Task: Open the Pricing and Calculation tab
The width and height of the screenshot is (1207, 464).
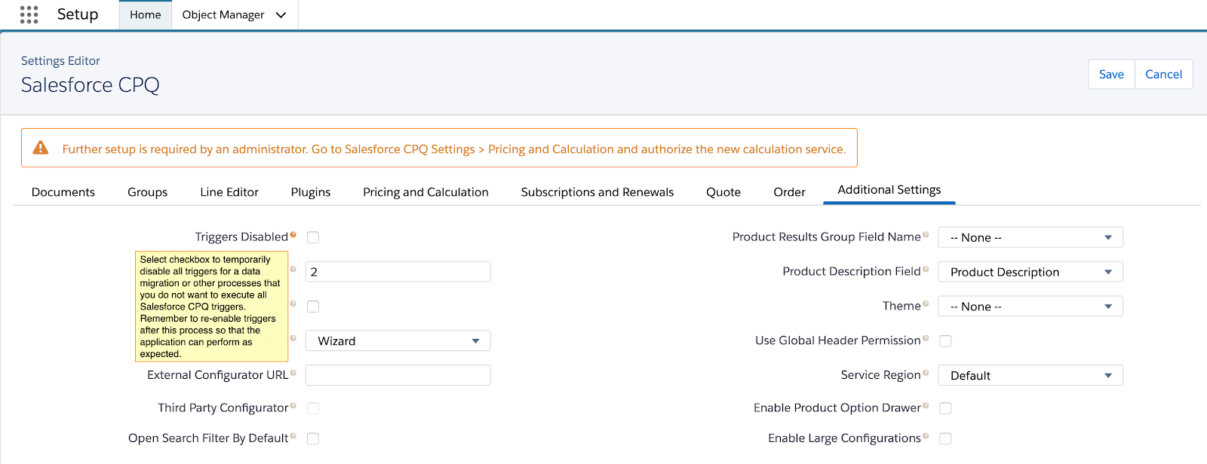Action: coord(425,192)
